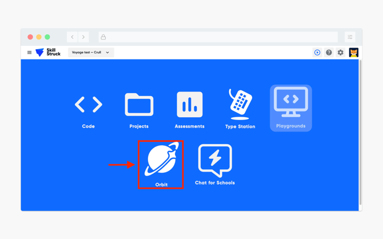
Task: Open the settings gear icon
Action: [x=341, y=52]
